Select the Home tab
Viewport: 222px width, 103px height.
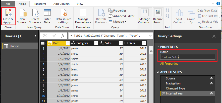point(22,4)
